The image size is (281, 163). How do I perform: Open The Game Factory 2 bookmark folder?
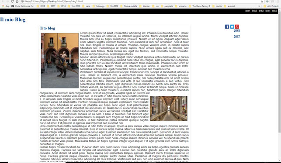coord(199,6)
